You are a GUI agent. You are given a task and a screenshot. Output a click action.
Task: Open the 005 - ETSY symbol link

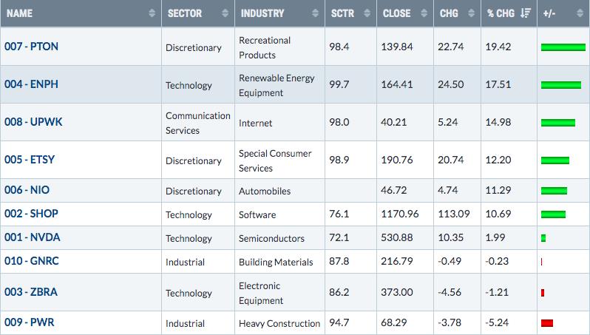tap(30, 160)
